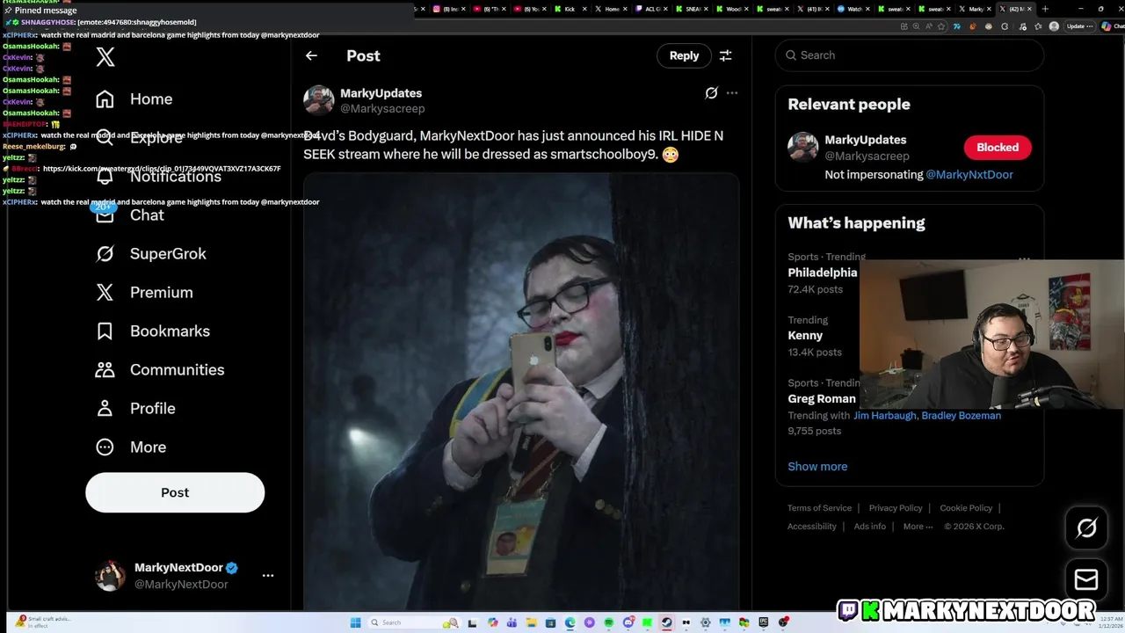Open the @MarkyNxtDoor mention link
The height and width of the screenshot is (633, 1125).
969,174
